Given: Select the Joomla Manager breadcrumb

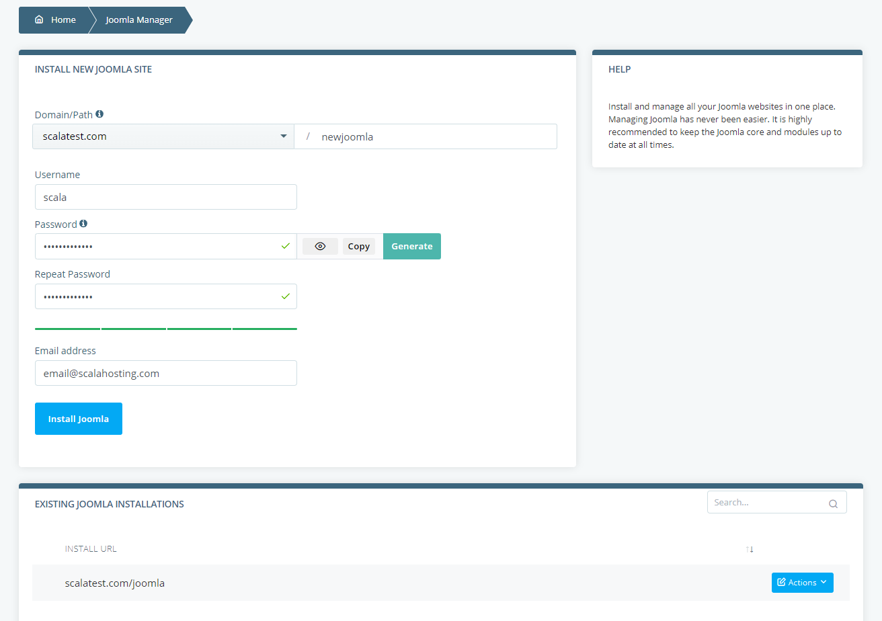Looking at the screenshot, I should pos(139,20).
